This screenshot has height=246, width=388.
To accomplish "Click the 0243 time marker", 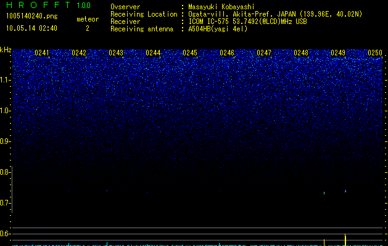I will [x=116, y=53].
